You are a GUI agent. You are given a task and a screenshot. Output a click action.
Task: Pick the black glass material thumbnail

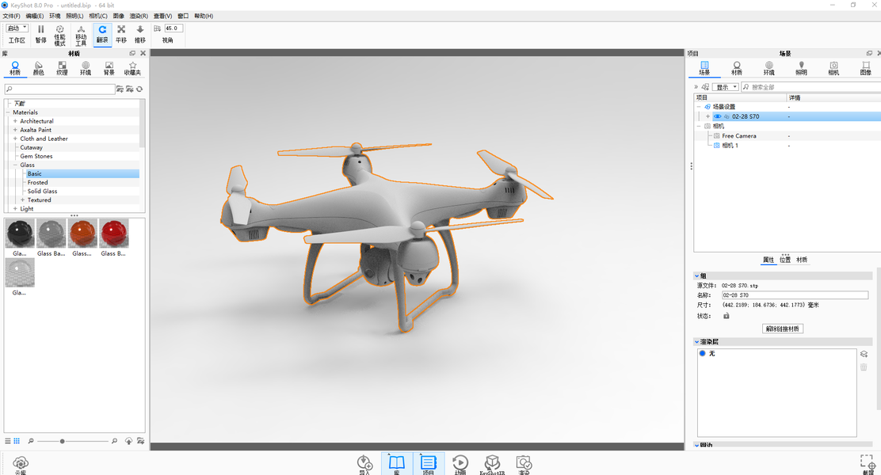click(x=20, y=234)
